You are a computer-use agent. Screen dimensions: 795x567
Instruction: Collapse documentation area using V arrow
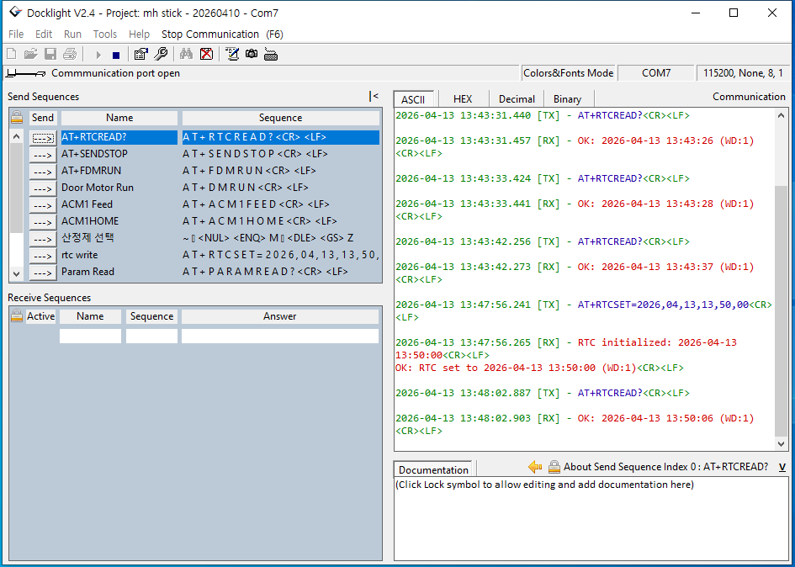782,467
